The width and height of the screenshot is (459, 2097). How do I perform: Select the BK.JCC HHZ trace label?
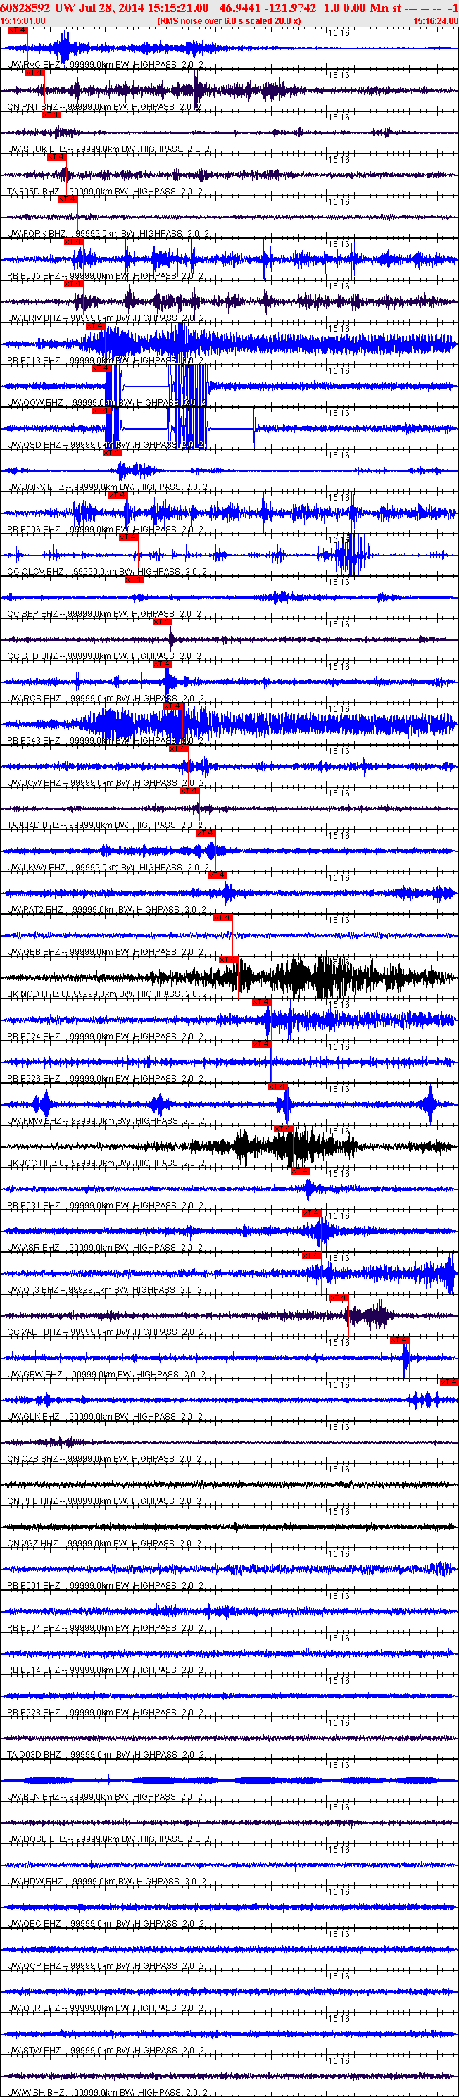coord(106,1165)
